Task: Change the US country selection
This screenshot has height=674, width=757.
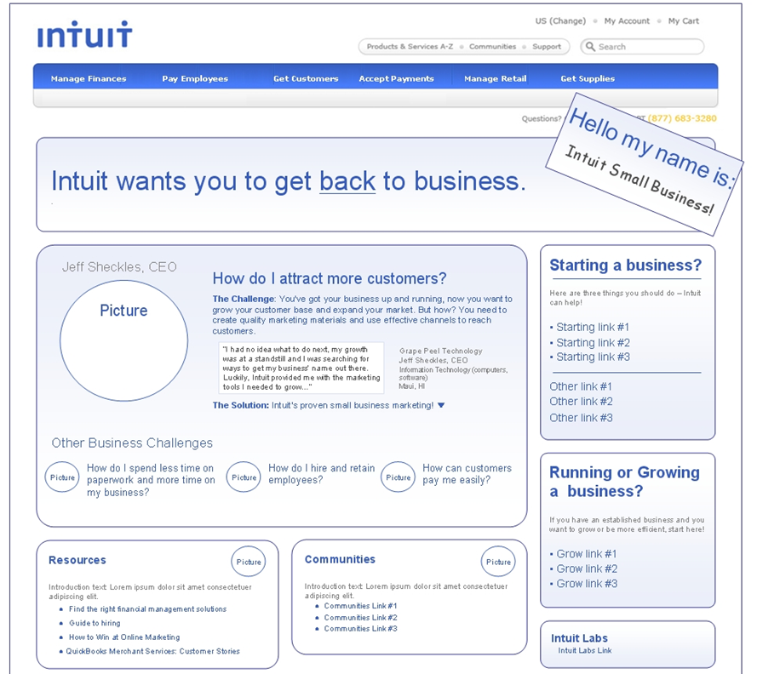Action: 560,21
